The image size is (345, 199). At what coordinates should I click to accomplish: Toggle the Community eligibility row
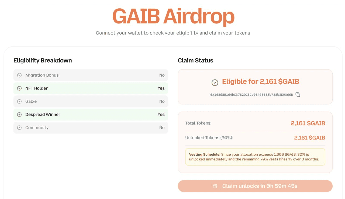coord(91,127)
